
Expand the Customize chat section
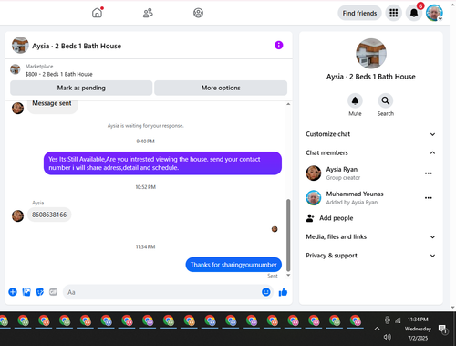pos(371,134)
